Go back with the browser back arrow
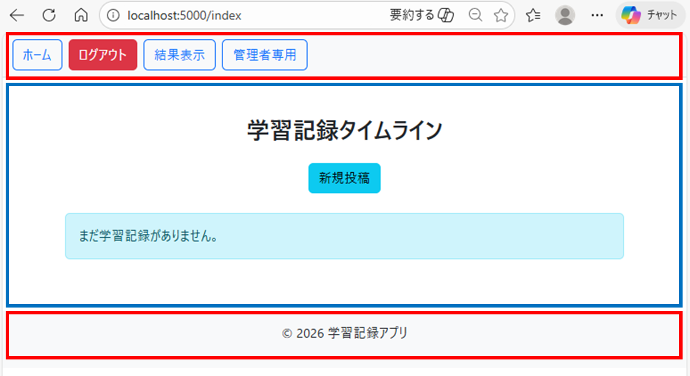Viewport: 690px width, 376px height. click(x=17, y=15)
